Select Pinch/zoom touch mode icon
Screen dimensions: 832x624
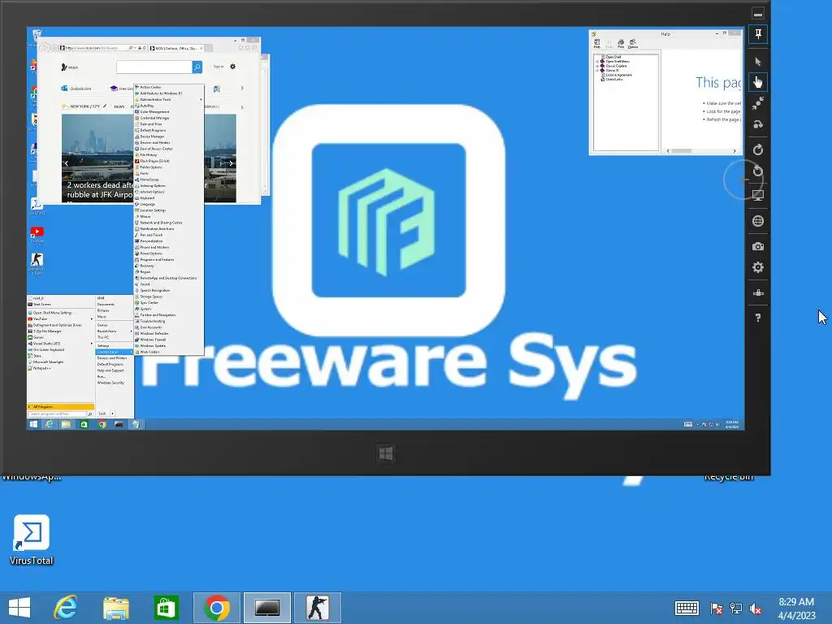click(x=758, y=103)
